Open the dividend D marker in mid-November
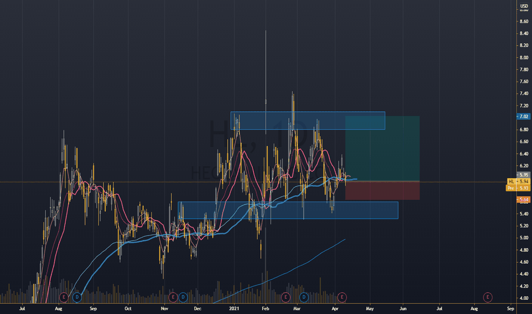Image resolution: width=532 pixels, height=314 pixels. click(x=183, y=297)
